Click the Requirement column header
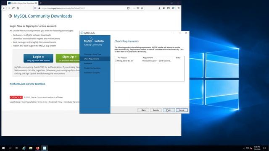Screen dimensions: 269x151 click(148, 58)
